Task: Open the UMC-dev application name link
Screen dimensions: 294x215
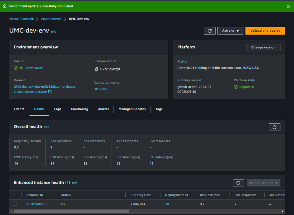Action: pyautogui.click(x=100, y=89)
